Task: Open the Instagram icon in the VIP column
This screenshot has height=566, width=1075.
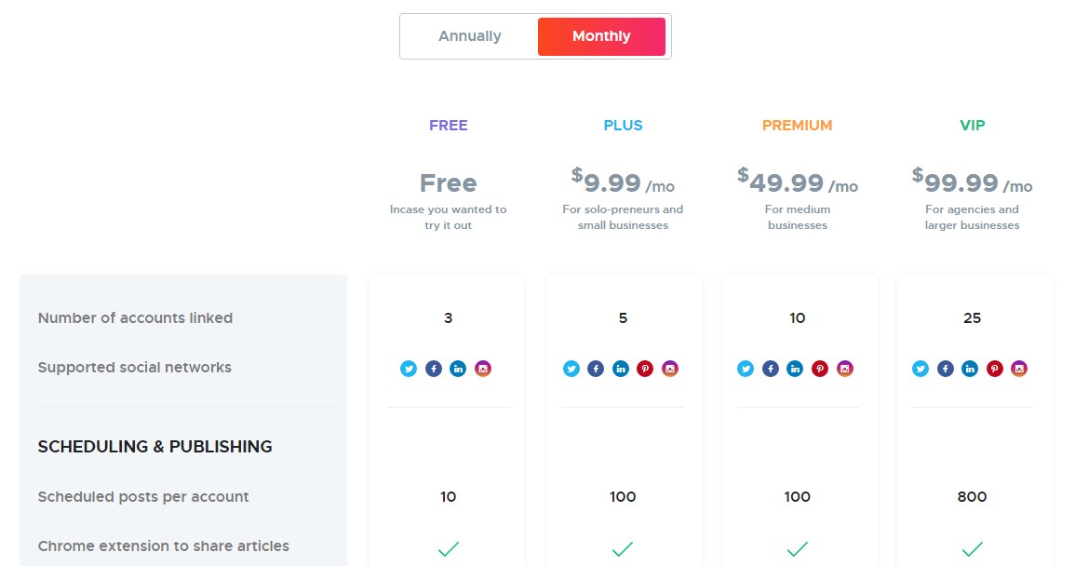Action: (1019, 369)
